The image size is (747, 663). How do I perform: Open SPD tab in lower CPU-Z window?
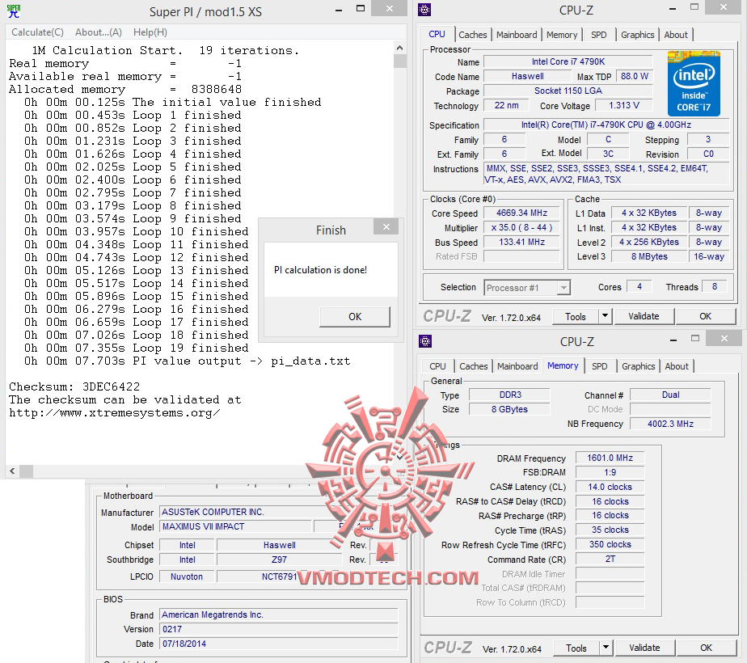click(599, 366)
